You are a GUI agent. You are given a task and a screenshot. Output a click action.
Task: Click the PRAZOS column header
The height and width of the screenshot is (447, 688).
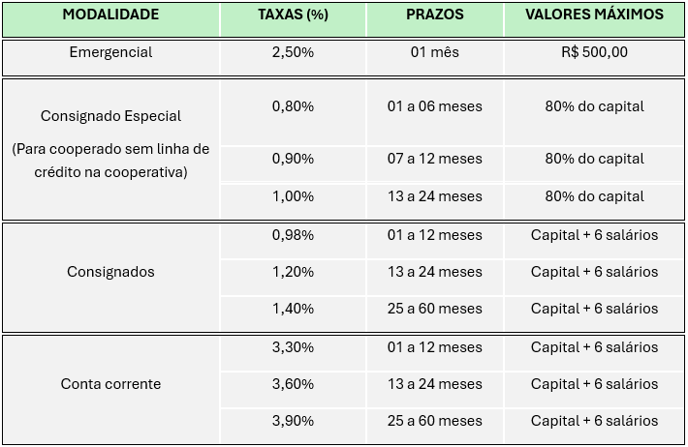pos(435,15)
